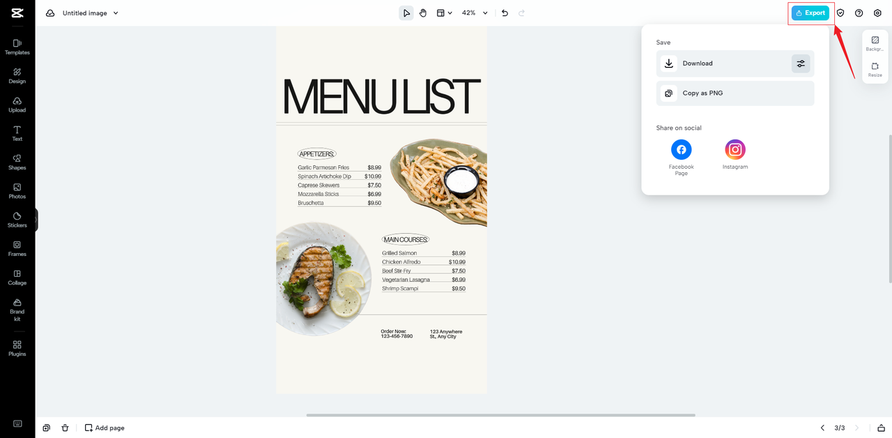892x438 pixels.
Task: Open the Design panel
Action: pos(17,75)
